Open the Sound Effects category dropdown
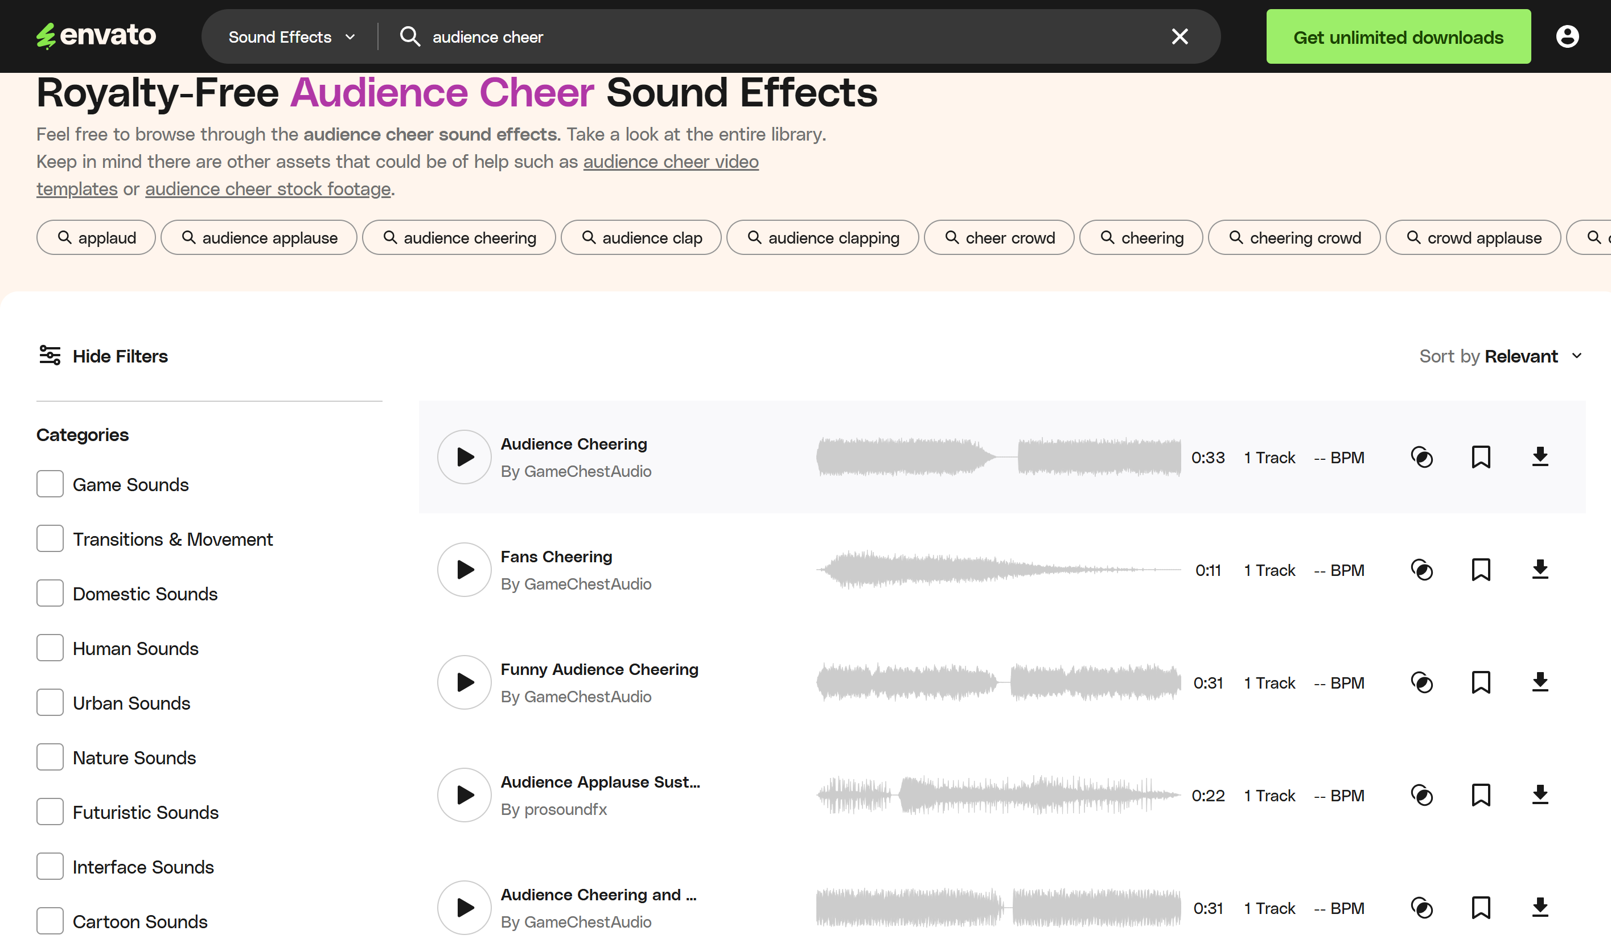The height and width of the screenshot is (939, 1611). coord(291,37)
